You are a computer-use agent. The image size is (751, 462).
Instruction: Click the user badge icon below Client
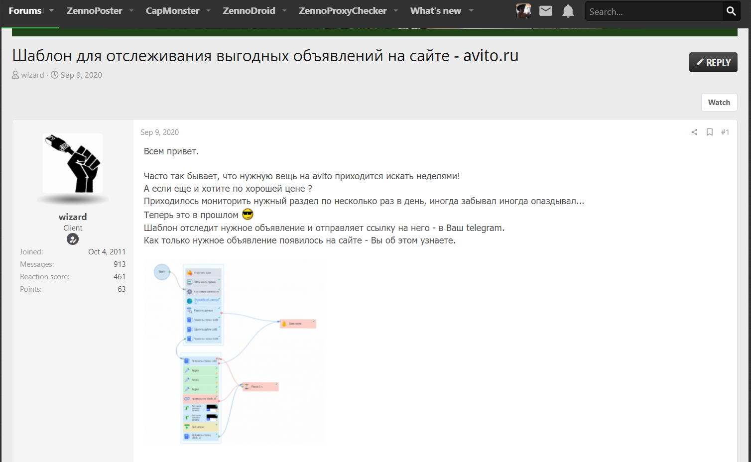[x=73, y=239]
